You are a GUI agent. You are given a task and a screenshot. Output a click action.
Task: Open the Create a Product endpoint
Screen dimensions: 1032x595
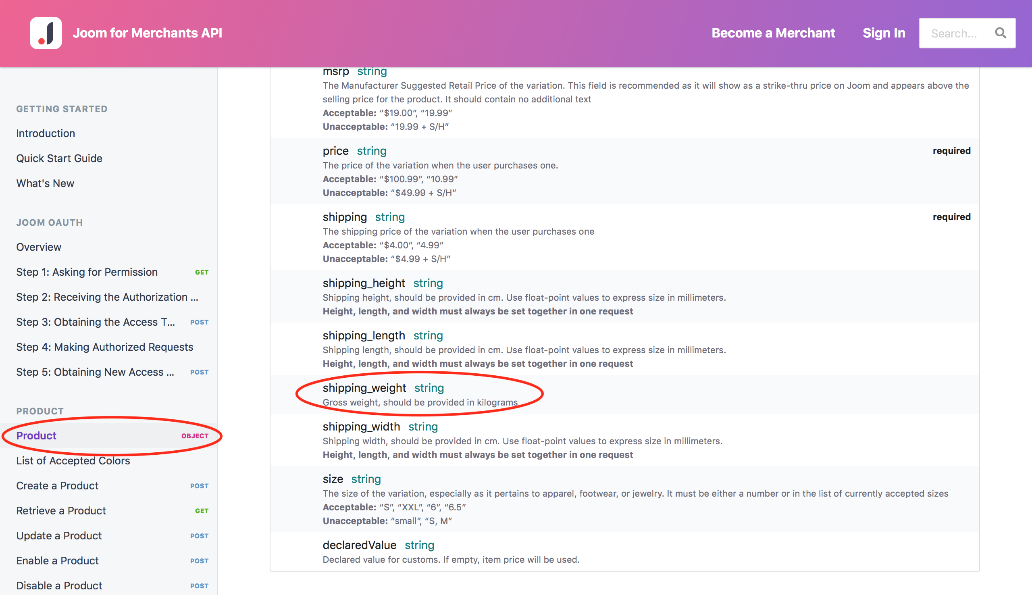tap(57, 485)
